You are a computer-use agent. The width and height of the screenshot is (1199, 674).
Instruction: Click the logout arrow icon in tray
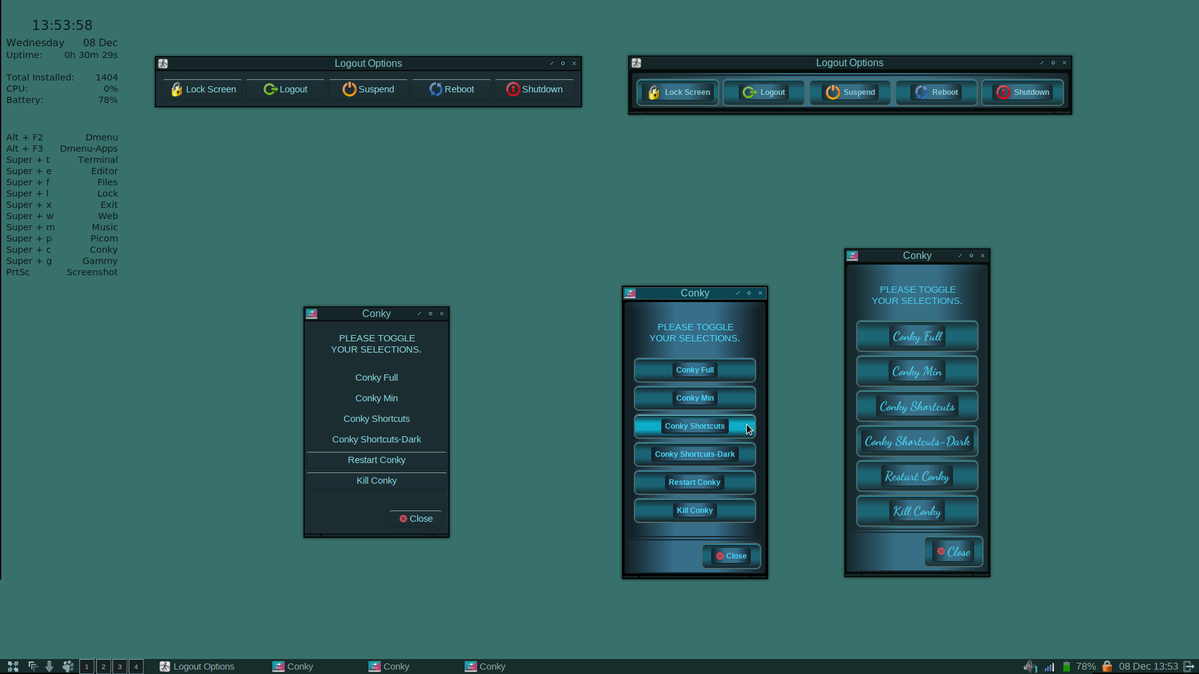click(x=1189, y=667)
